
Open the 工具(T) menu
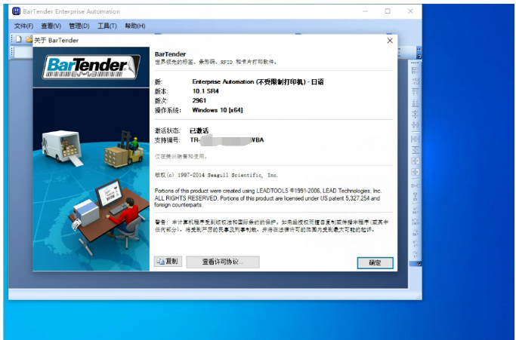[x=107, y=26]
